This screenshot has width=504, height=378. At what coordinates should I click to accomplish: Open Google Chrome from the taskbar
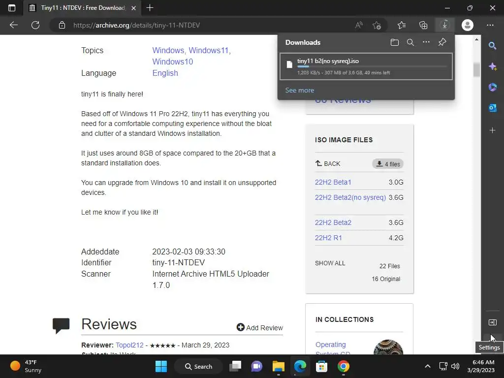click(x=343, y=366)
